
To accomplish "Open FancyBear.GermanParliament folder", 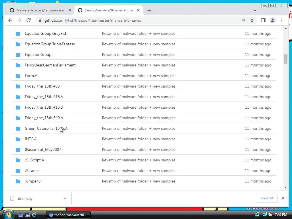I will tap(50, 65).
